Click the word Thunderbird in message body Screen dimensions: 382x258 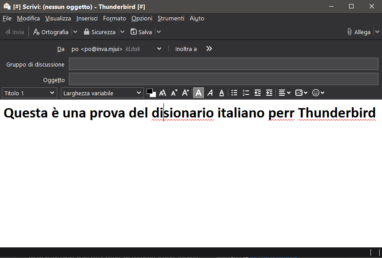click(x=337, y=113)
